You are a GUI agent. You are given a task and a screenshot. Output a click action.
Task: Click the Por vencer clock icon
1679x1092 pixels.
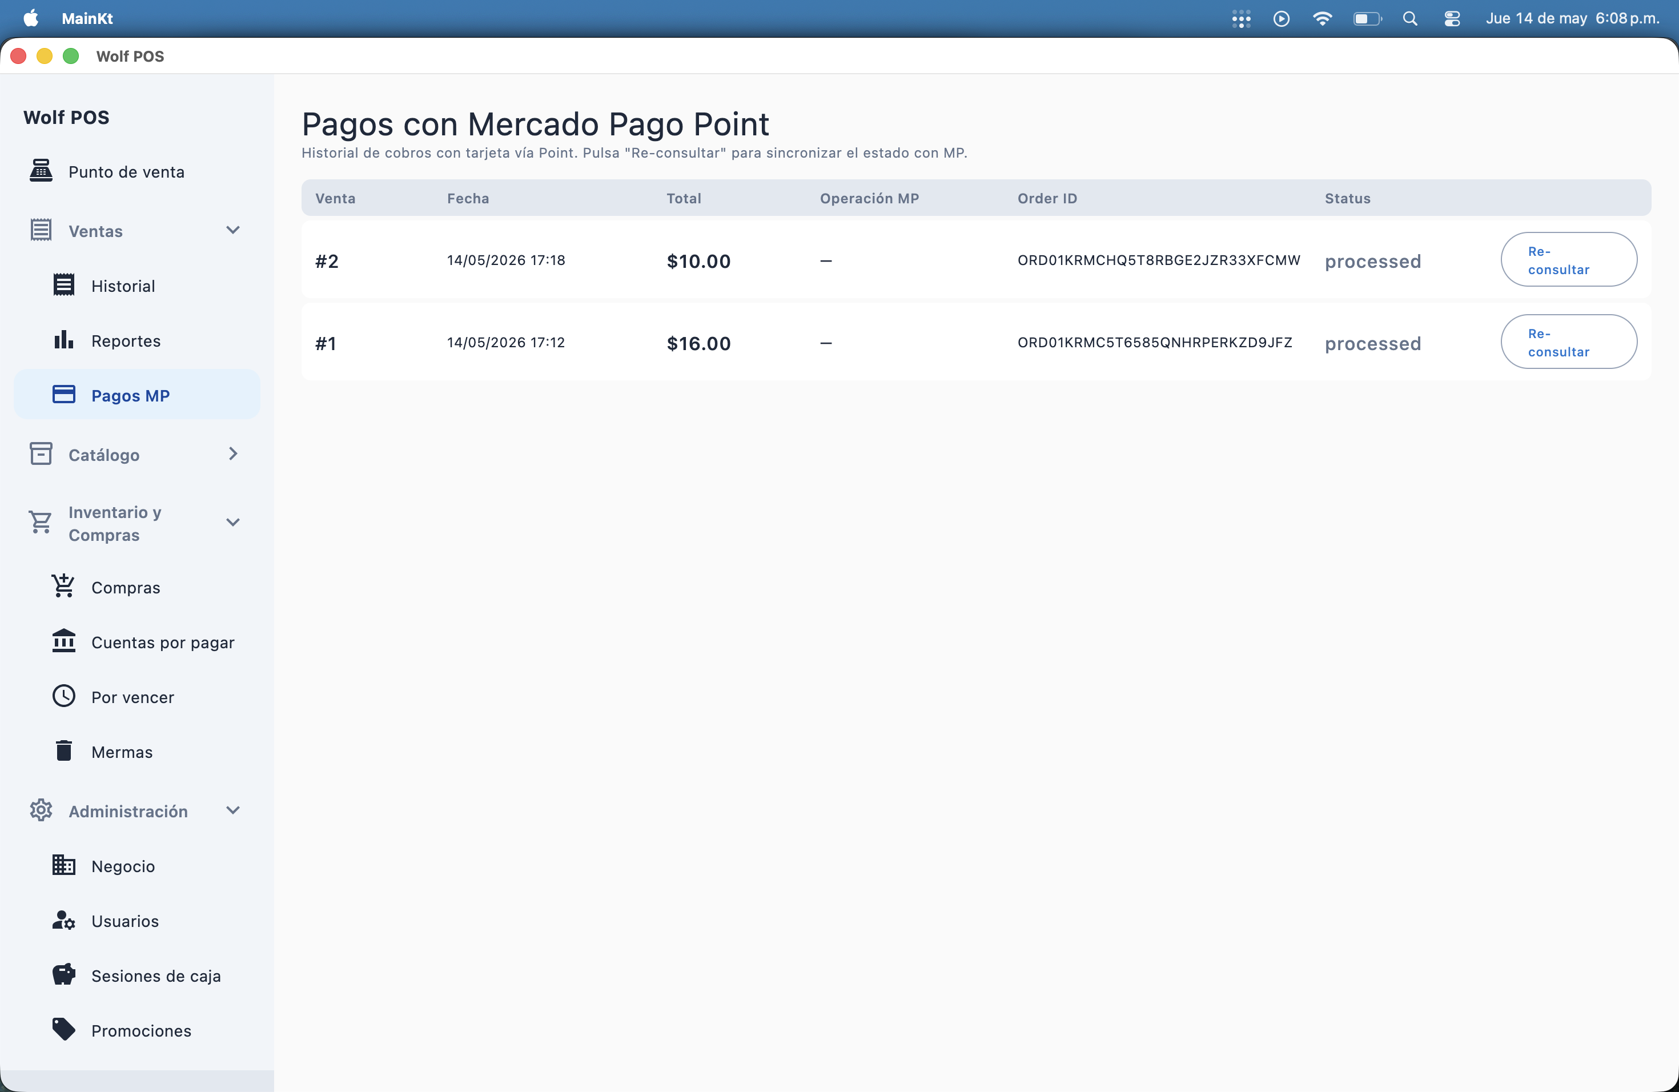(x=63, y=696)
